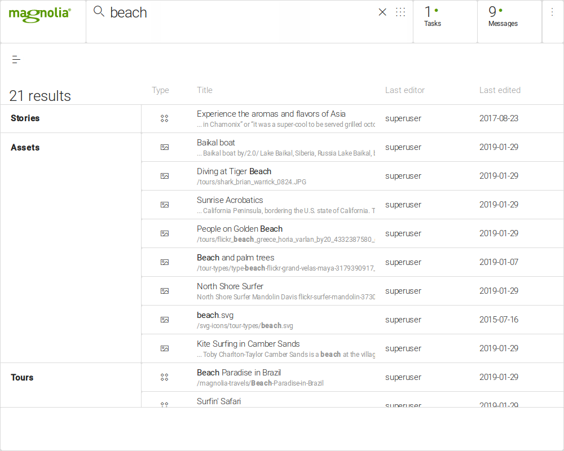Toggle the filter panel icon above results
Screen dimensions: 564x451
(16, 60)
